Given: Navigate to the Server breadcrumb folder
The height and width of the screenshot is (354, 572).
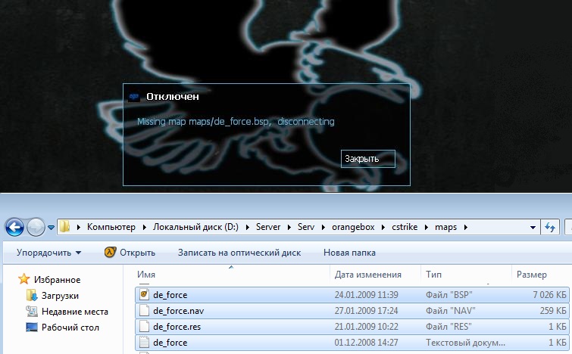Looking at the screenshot, I should (x=268, y=227).
